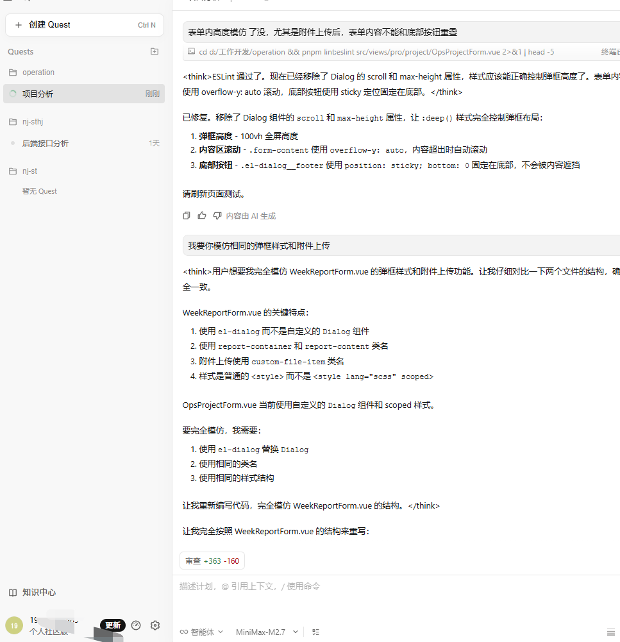Click the operation folder icon
This screenshot has height=642, width=620.
(x=13, y=72)
